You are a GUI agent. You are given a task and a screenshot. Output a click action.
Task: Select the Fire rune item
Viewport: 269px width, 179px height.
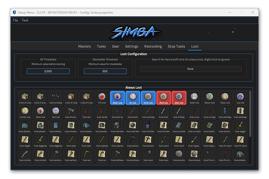pos(102,98)
